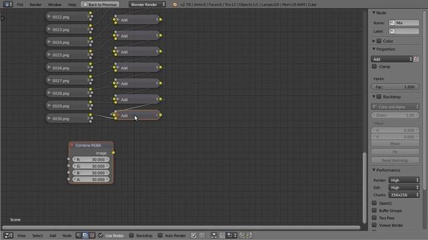Click the info editor type icon at top left
Image resolution: width=428 pixels, height=240 pixels.
click(x=7, y=5)
